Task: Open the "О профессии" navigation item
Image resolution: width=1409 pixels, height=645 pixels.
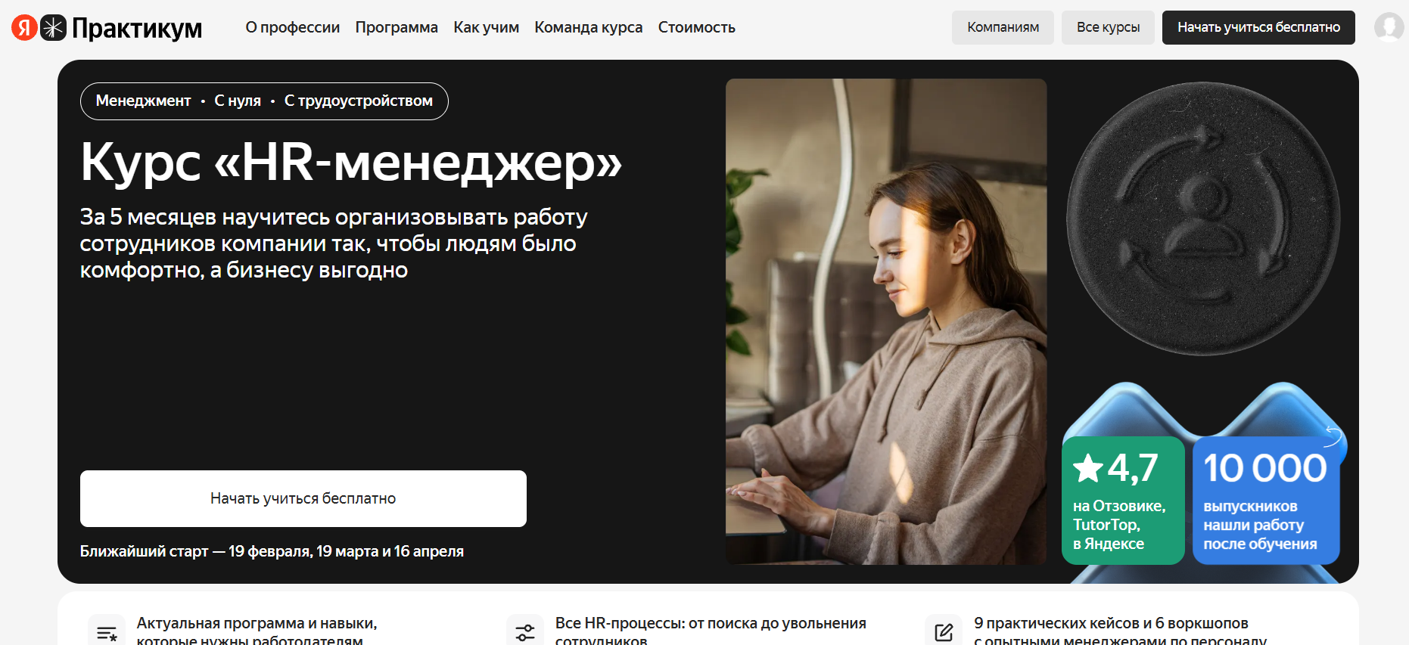Action: click(293, 27)
